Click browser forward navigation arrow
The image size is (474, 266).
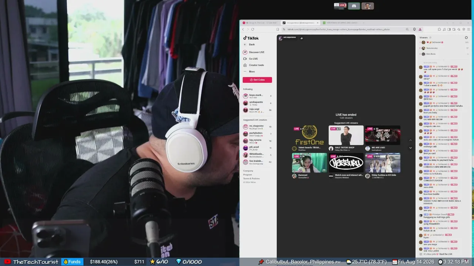[x=248, y=29]
